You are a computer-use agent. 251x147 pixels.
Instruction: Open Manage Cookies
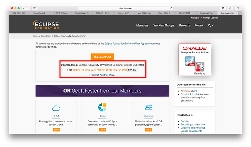coord(209,18)
